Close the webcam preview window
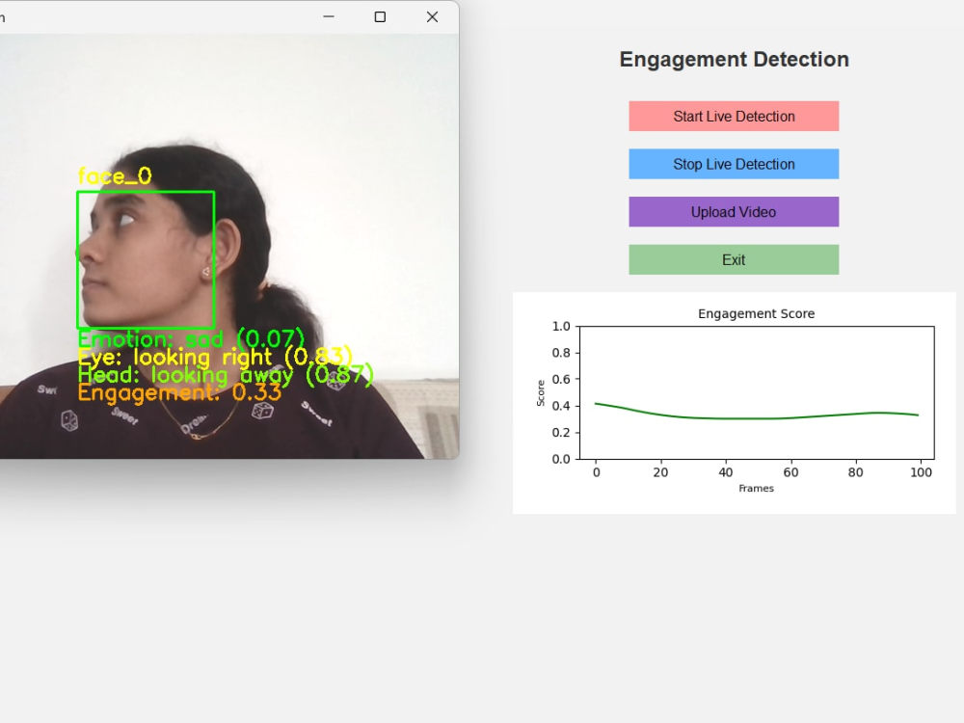 point(432,16)
